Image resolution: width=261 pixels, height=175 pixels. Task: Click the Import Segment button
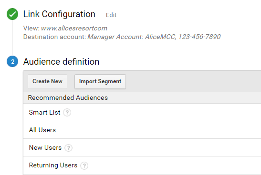[100, 81]
